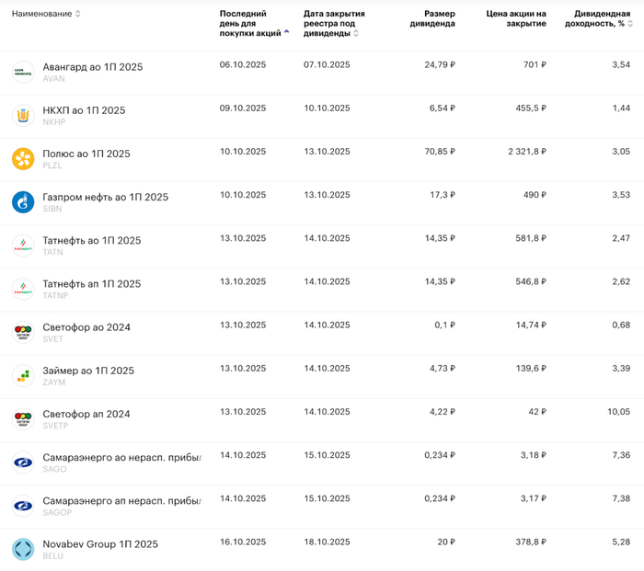This screenshot has height=571, width=644.
Task: Sort by Дивидендная доходность column
Action: click(600, 18)
